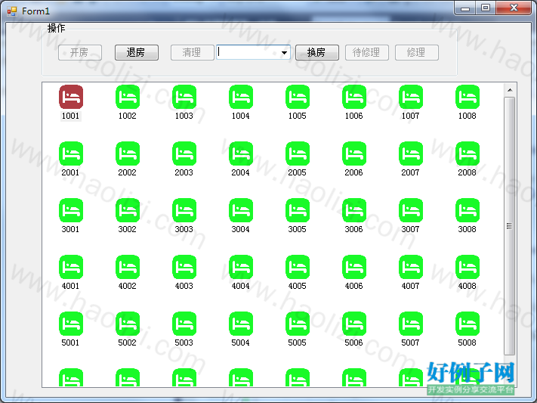
Task: Select the red occupied room 1001 icon
Action: point(71,97)
